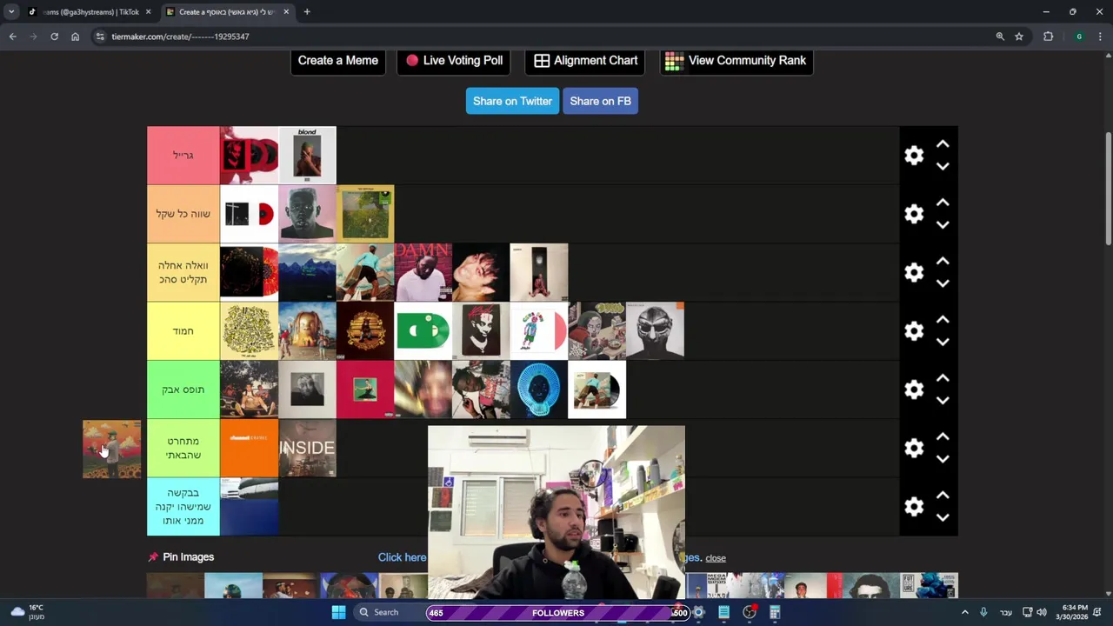This screenshot has height=626, width=1113.
Task: Move the גרייל tier row up
Action: 943,144
